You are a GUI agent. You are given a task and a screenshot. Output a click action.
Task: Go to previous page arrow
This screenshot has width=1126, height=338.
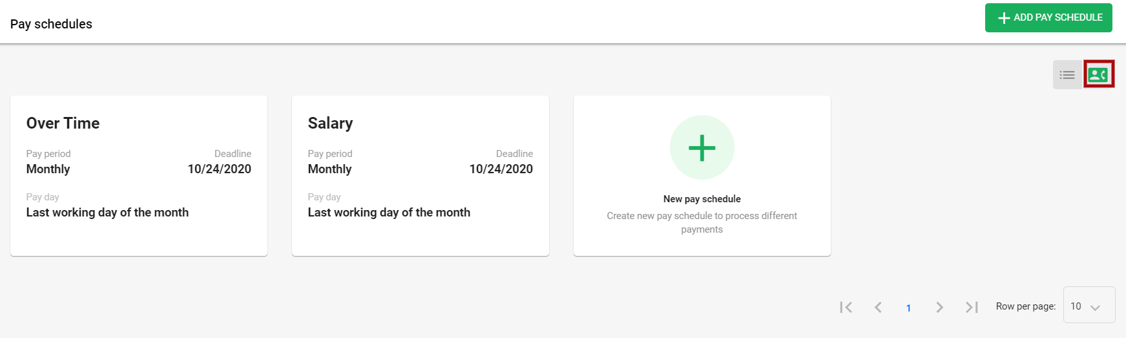[878, 307]
